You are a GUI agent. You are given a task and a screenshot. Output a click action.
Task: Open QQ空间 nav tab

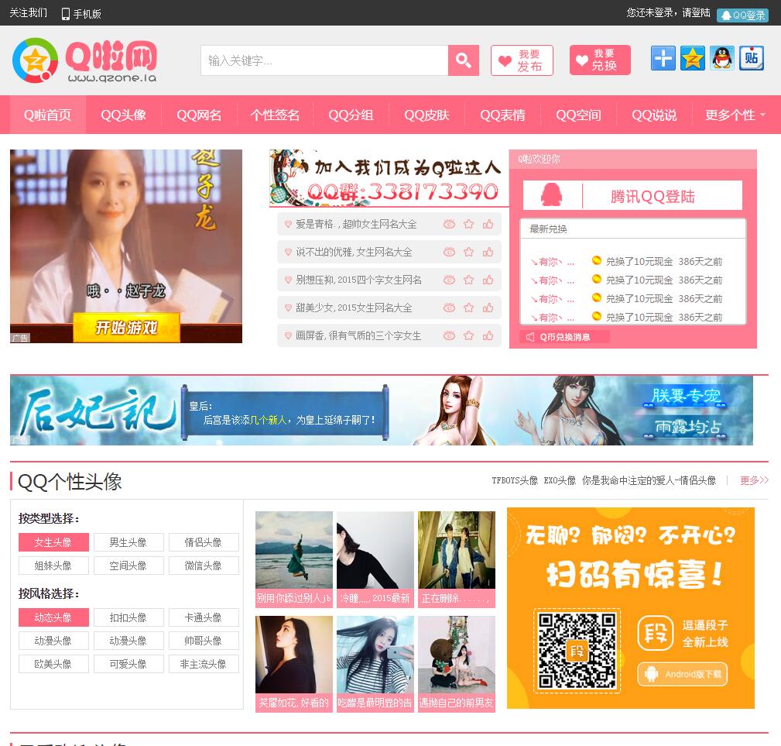[578, 115]
